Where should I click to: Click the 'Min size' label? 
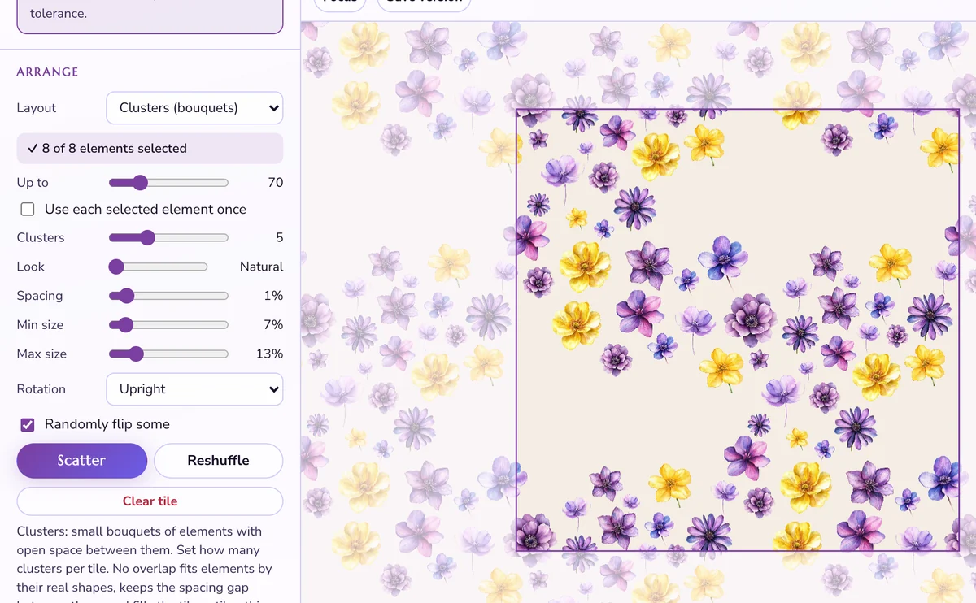point(40,325)
